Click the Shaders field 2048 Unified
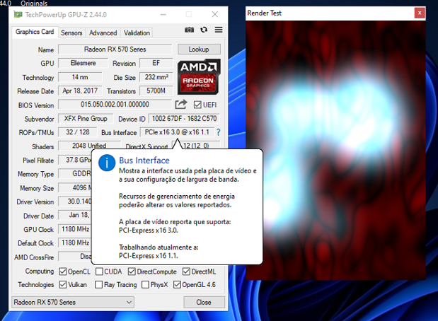 89,146
